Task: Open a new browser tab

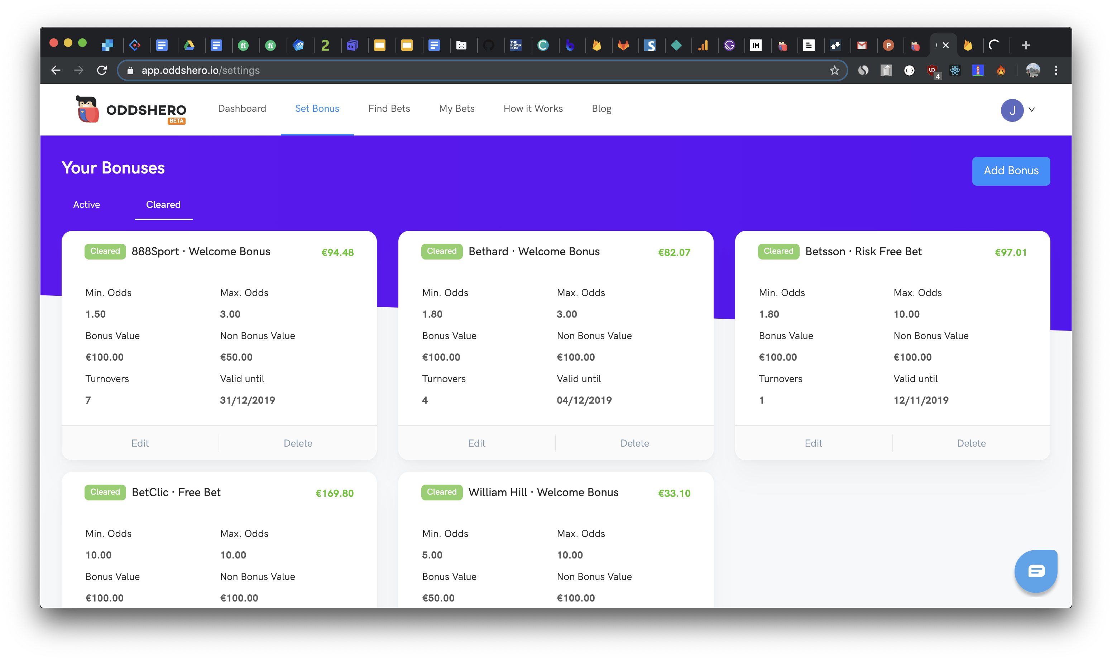Action: pos(1026,45)
